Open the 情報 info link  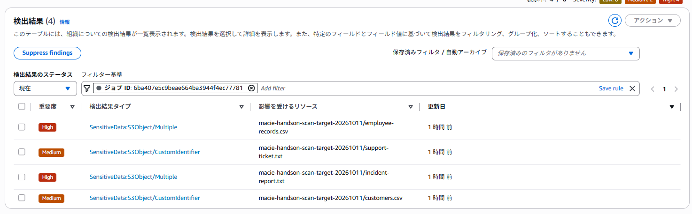[x=65, y=22]
